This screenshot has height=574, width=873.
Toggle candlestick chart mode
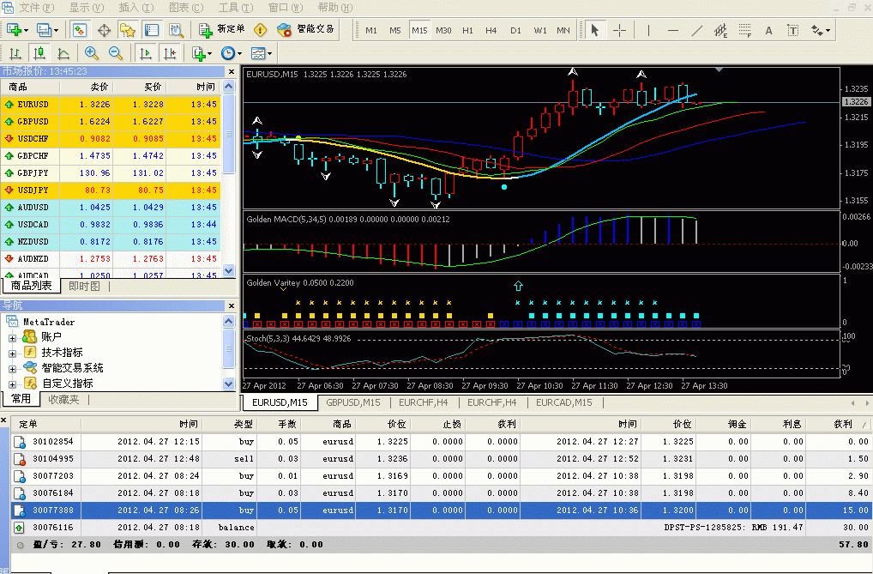pos(39,53)
